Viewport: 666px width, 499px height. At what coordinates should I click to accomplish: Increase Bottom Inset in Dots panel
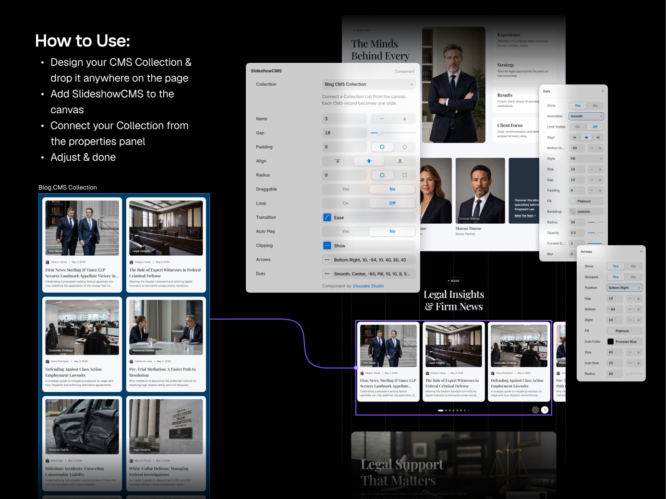coord(600,148)
